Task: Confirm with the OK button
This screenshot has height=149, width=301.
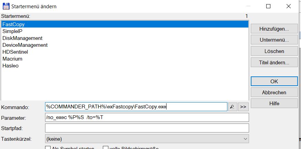Action: 274,81
